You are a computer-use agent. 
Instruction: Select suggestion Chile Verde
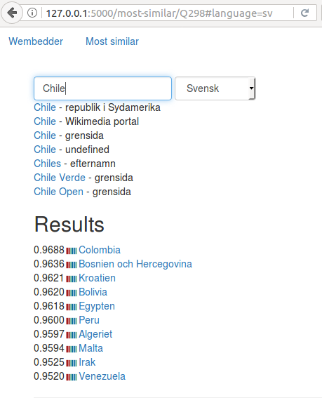click(60, 178)
